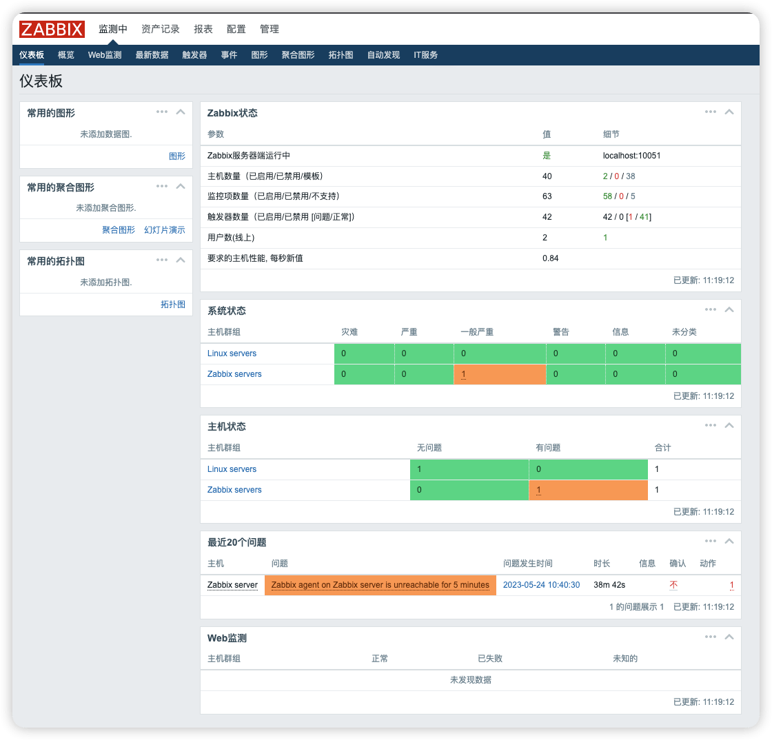This screenshot has width=772, height=740.
Task: Open the 报表 top menu
Action: click(203, 29)
